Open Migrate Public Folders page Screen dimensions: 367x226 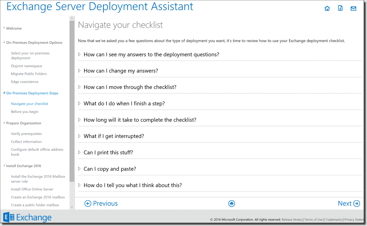pyautogui.click(x=29, y=74)
